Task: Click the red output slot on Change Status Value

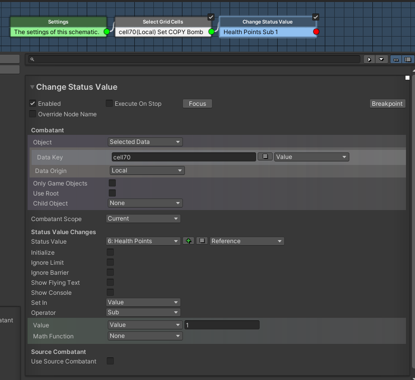Action: [x=316, y=32]
